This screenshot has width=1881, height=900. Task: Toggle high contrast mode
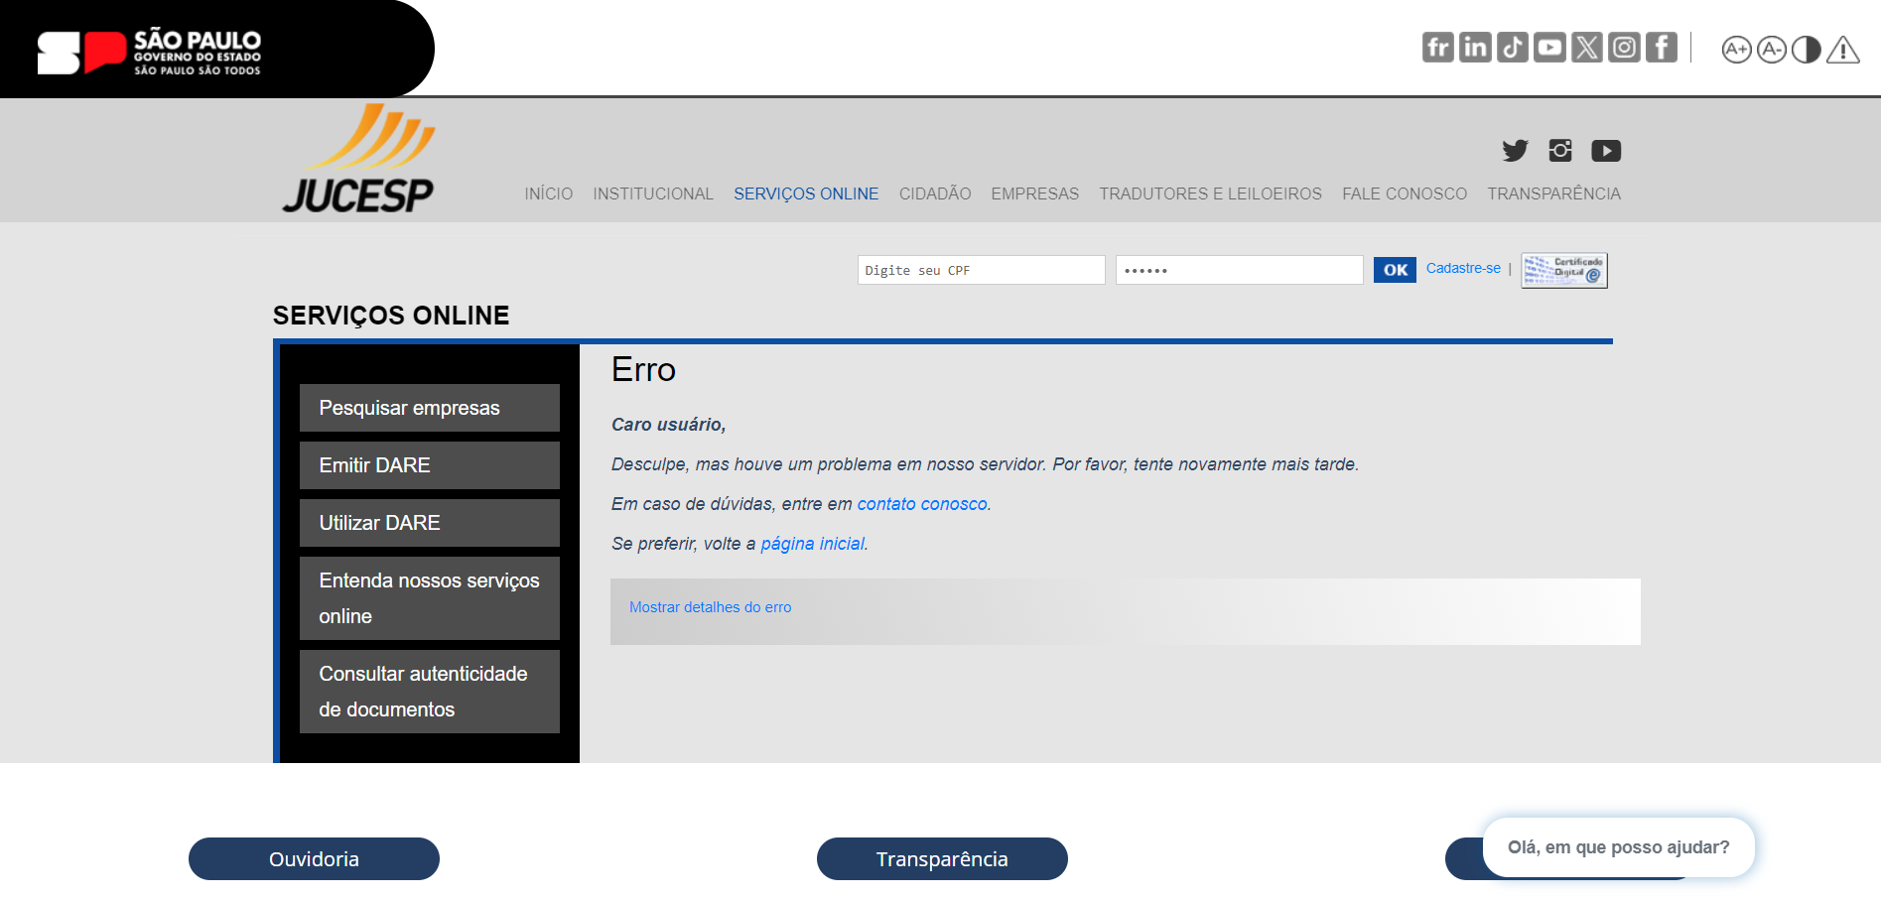pyautogui.click(x=1807, y=50)
